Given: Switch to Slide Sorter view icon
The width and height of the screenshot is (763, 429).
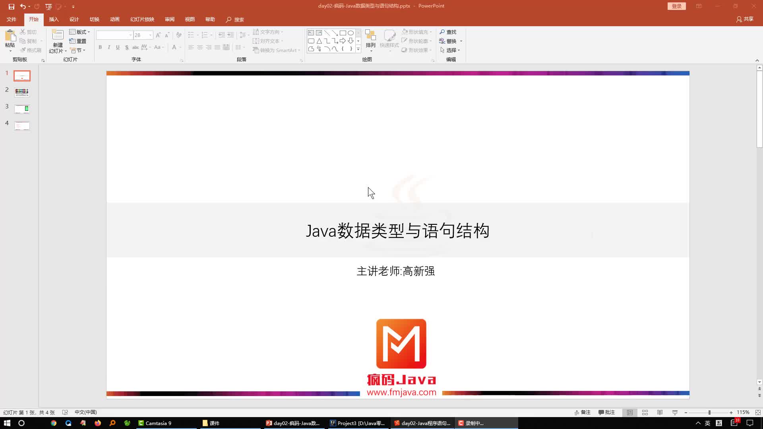Looking at the screenshot, I should (645, 412).
